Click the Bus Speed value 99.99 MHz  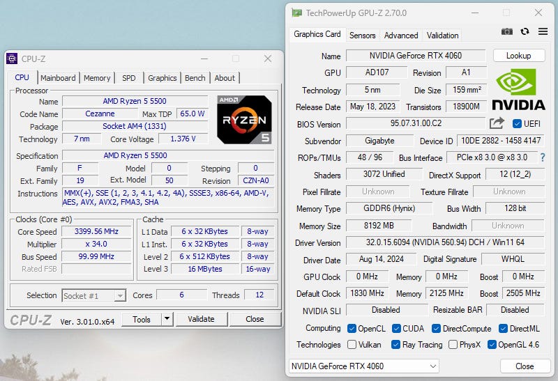tap(96, 256)
